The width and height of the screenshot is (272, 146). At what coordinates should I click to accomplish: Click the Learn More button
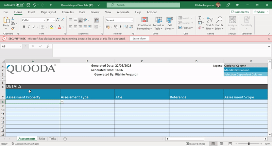tap(139, 38)
